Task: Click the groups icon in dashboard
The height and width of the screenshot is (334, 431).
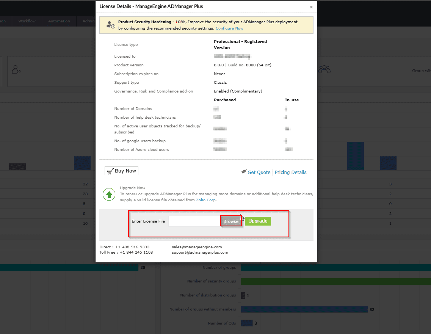Action: [x=324, y=69]
